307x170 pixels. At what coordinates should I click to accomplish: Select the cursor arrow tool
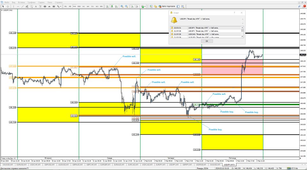[x=3, y=6]
